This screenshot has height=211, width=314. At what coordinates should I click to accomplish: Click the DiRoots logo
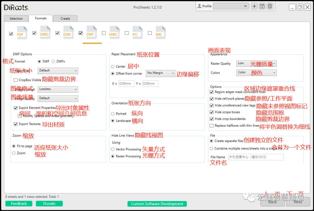(16, 7)
